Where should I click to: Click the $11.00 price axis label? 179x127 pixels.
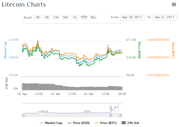coord(131,40)
